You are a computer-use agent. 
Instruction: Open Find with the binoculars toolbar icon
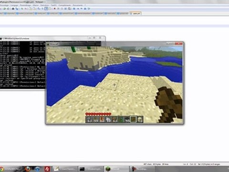tap(13, 9)
